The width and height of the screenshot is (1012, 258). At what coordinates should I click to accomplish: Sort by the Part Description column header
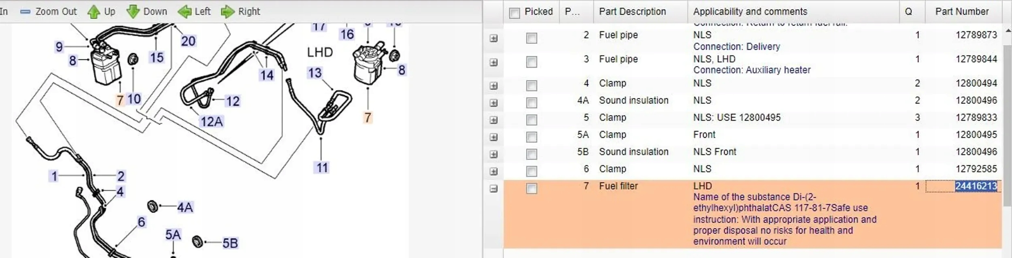pyautogui.click(x=632, y=12)
